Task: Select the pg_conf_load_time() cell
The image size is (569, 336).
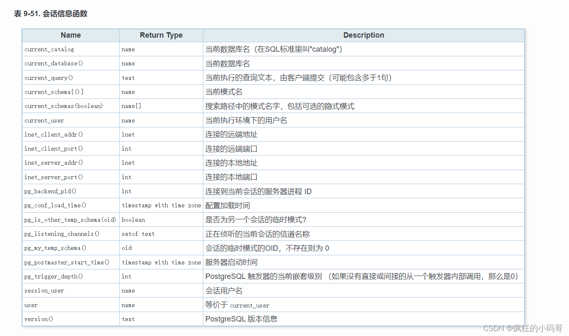Action: [71, 205]
